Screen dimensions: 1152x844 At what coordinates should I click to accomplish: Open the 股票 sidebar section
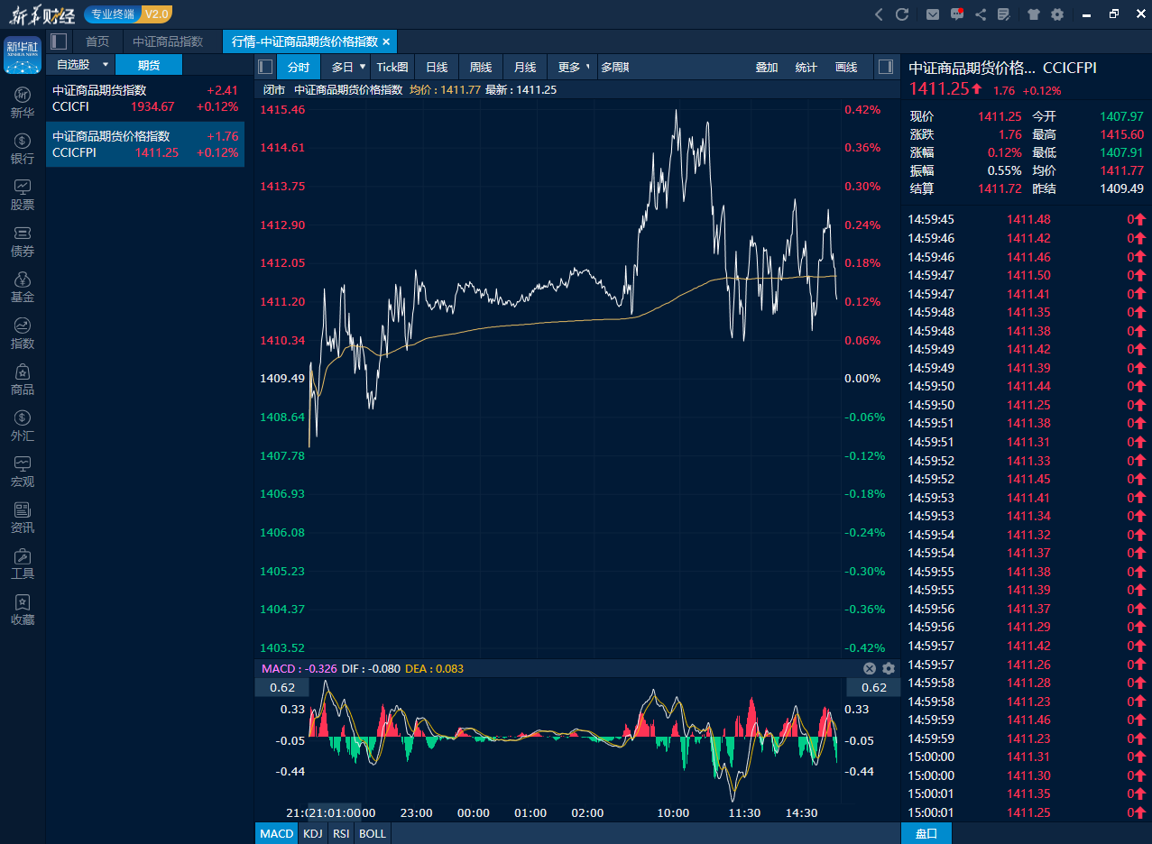(x=23, y=195)
